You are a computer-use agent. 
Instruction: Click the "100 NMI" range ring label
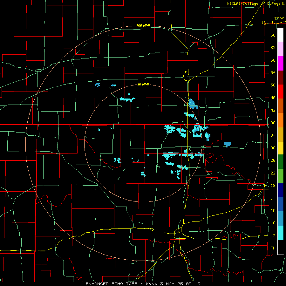point(143,25)
